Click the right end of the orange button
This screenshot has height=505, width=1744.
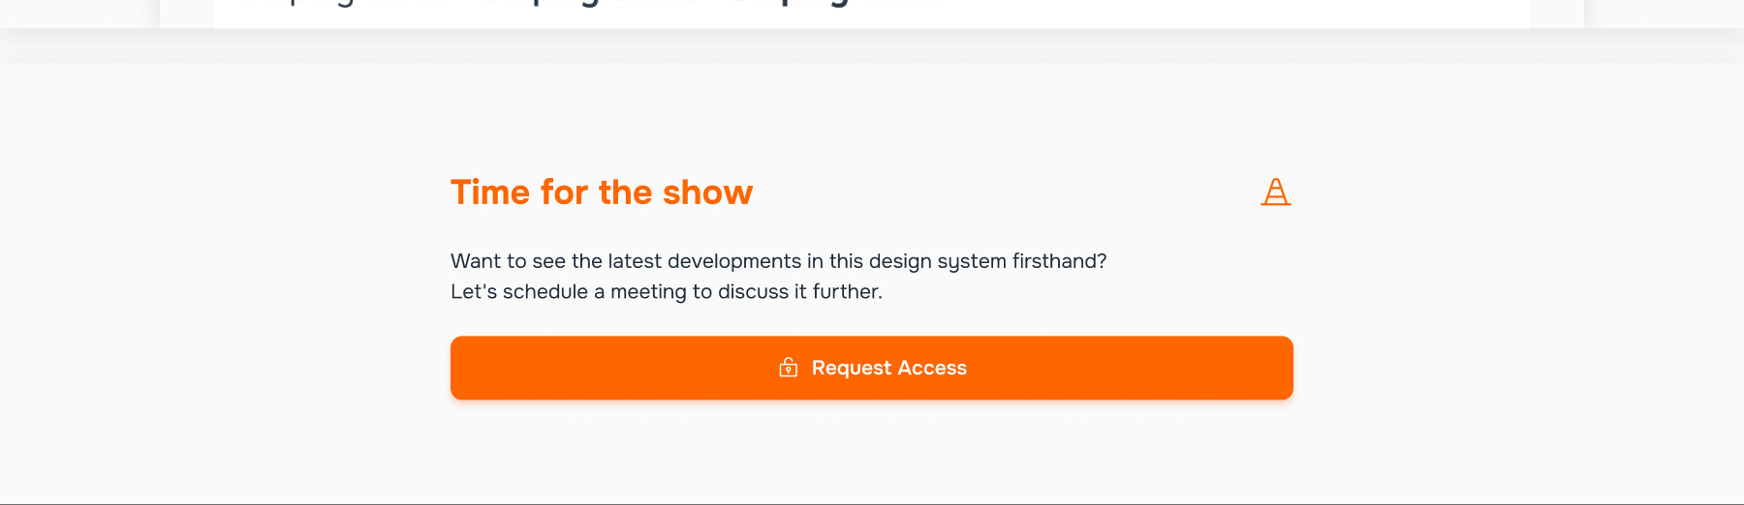pyautogui.click(x=1274, y=368)
